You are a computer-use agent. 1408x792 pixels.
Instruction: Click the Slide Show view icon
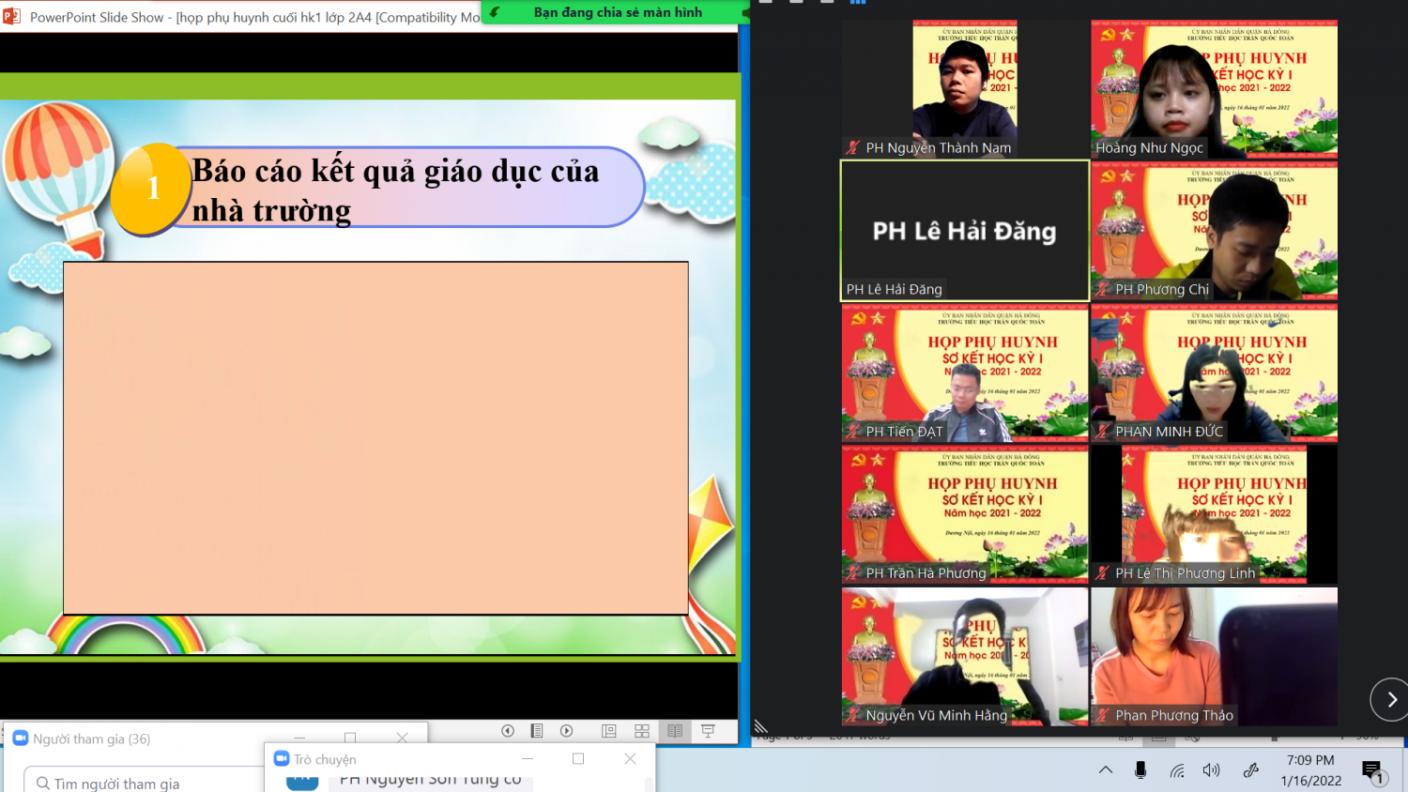coord(708,731)
